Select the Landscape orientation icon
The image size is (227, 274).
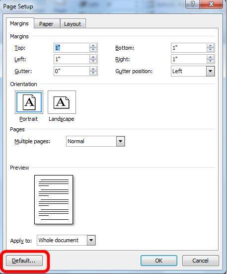[62, 102]
